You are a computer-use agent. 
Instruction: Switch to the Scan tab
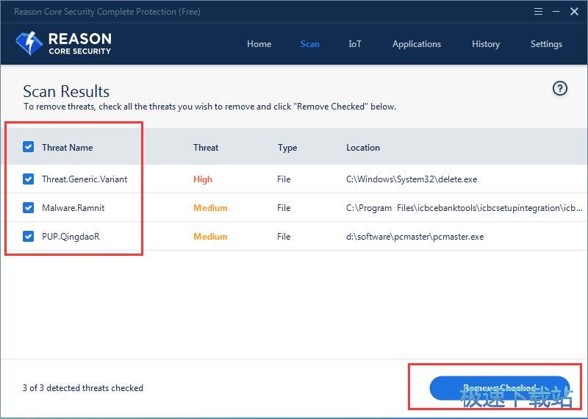tap(309, 44)
